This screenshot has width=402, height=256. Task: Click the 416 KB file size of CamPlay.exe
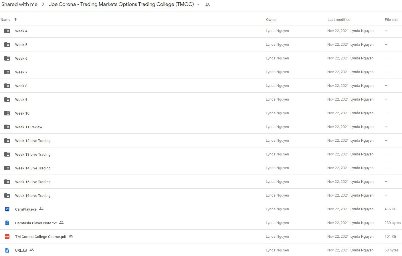pos(390,209)
